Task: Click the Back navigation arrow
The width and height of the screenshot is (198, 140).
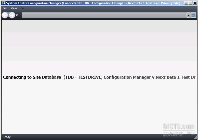Action: click(x=5, y=15)
